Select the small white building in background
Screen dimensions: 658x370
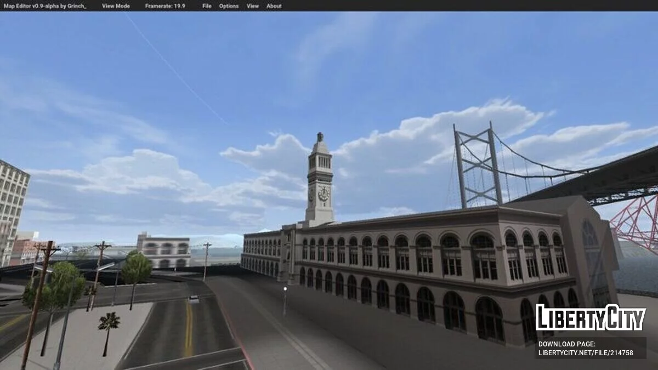point(163,251)
